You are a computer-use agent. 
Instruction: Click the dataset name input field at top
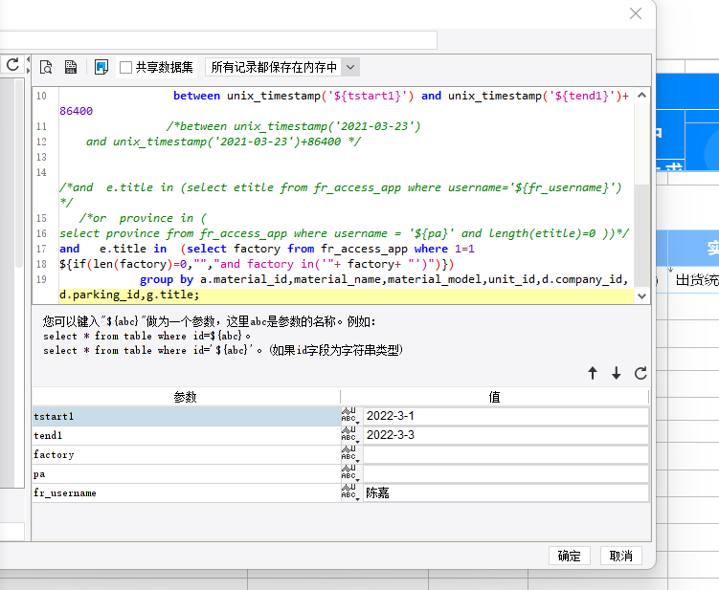[218, 40]
